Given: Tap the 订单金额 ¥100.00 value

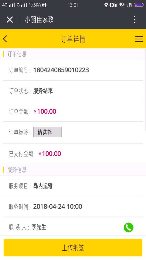Looking at the screenshot, I should [x=45, y=112].
